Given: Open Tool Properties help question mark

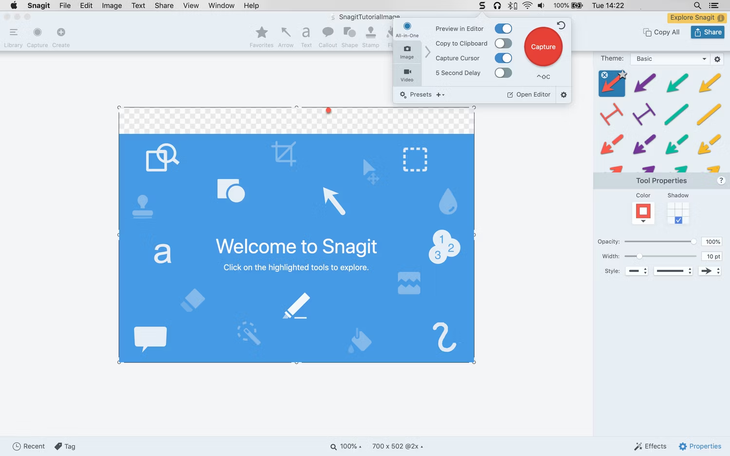Looking at the screenshot, I should pos(721,180).
